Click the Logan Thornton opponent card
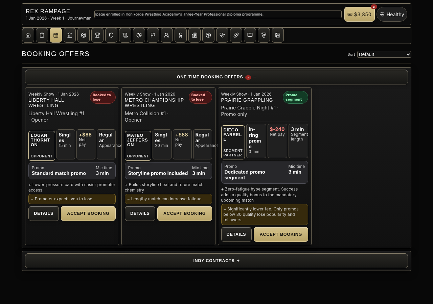 [x=42, y=146]
